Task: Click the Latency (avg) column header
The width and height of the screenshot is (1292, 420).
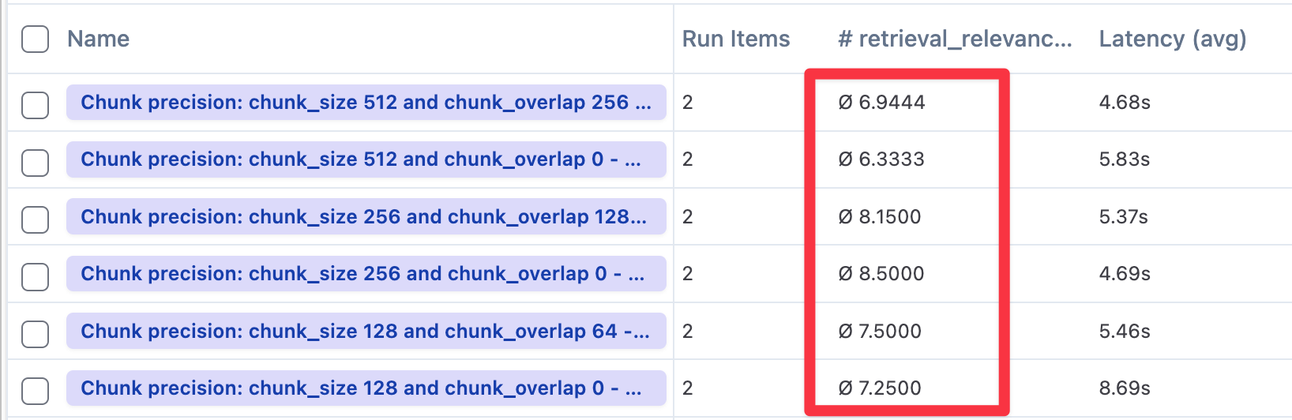Action: pos(1172,39)
